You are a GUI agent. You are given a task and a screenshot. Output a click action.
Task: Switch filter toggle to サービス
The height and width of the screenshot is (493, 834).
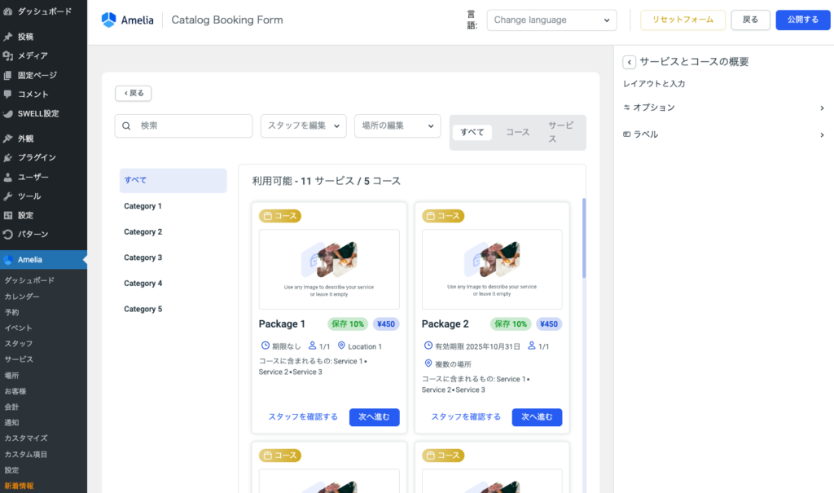point(560,132)
